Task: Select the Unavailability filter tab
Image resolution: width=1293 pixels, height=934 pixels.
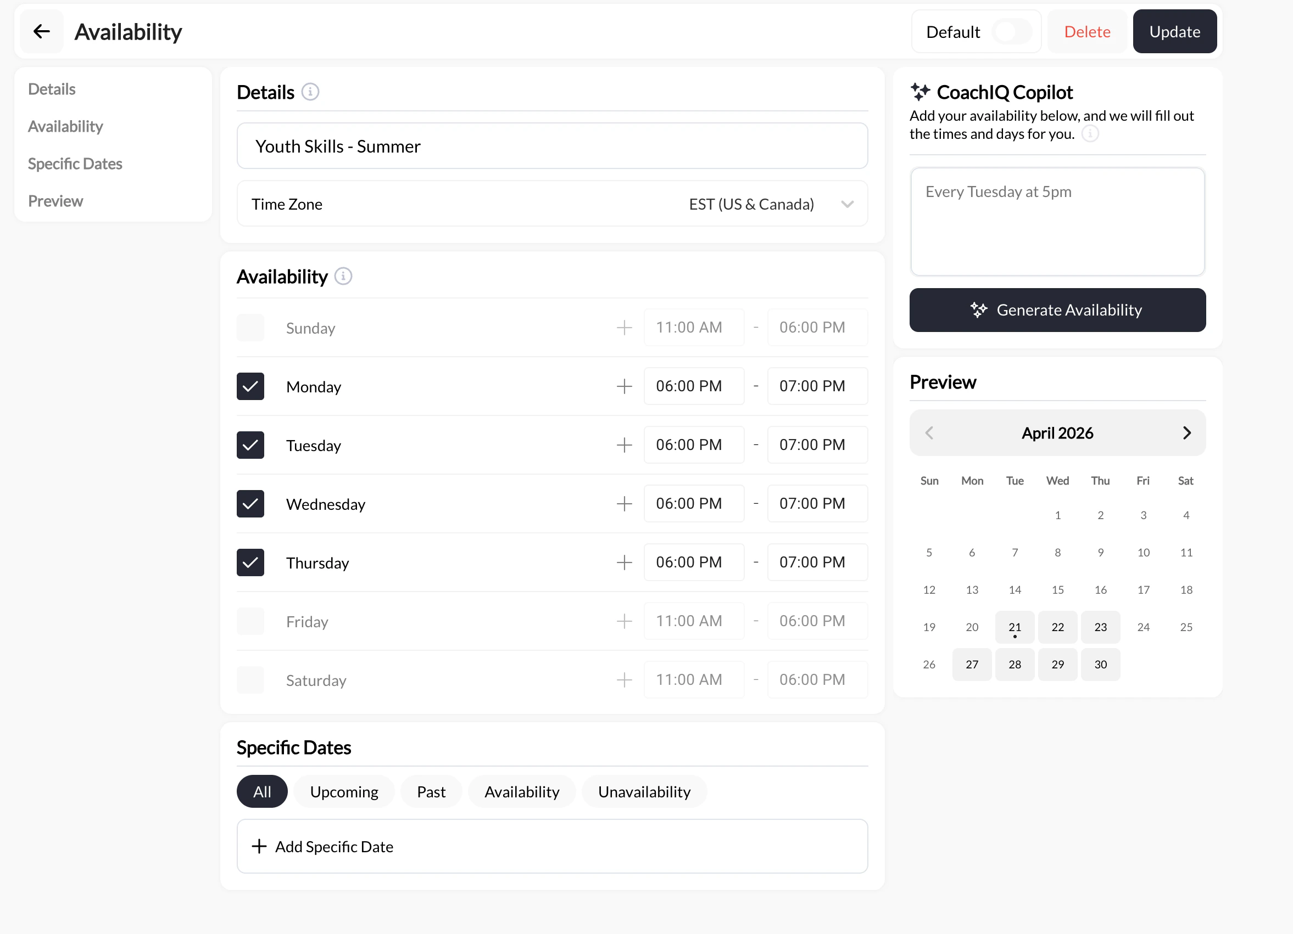Action: [x=644, y=791]
